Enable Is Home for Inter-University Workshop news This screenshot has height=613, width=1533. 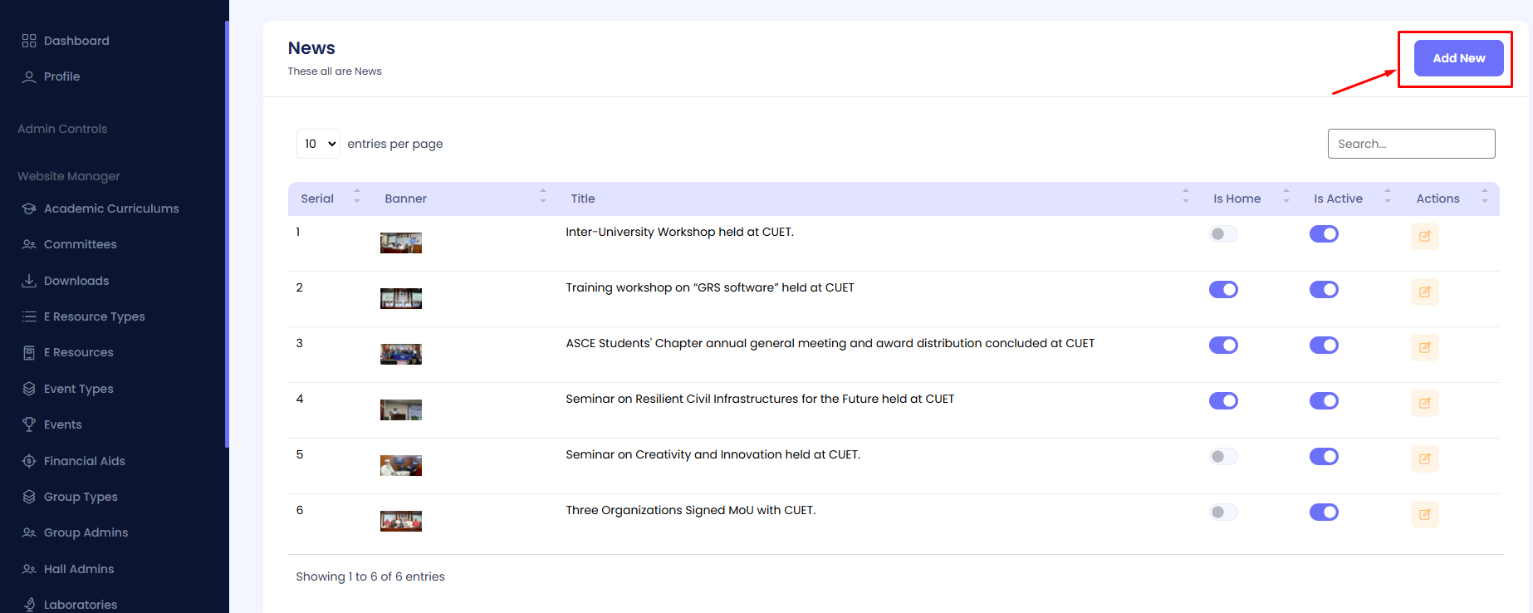[x=1223, y=234]
